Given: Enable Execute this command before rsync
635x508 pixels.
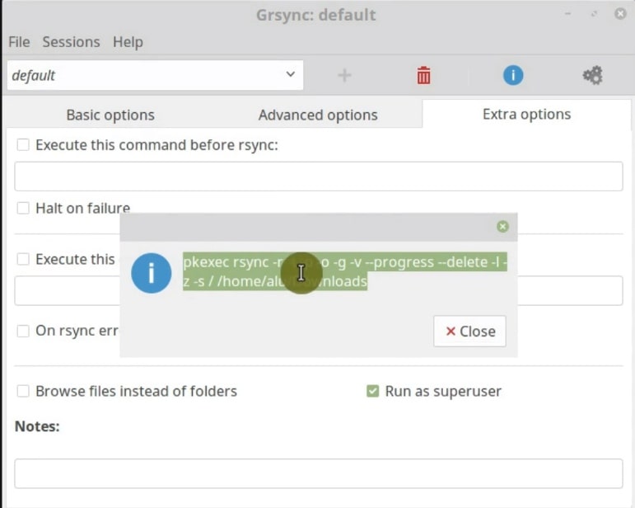Looking at the screenshot, I should (23, 145).
